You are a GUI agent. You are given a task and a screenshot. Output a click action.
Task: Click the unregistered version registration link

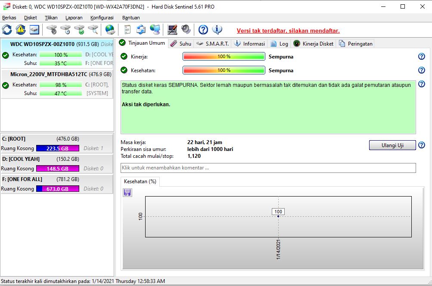[x=288, y=31]
